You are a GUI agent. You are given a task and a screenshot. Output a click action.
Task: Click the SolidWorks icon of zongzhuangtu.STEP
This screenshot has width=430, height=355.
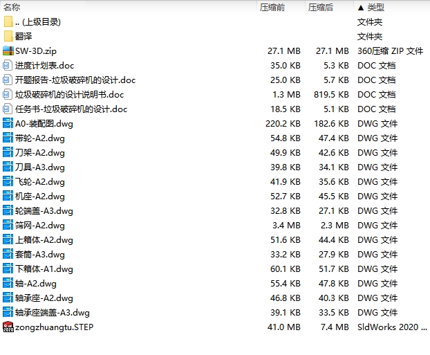(8, 327)
